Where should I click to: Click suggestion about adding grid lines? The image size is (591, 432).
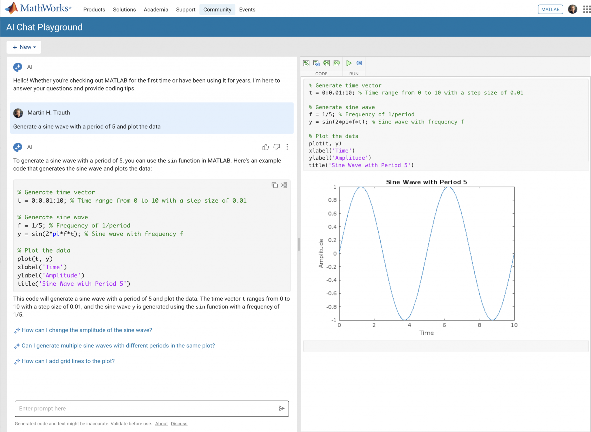pyautogui.click(x=68, y=361)
